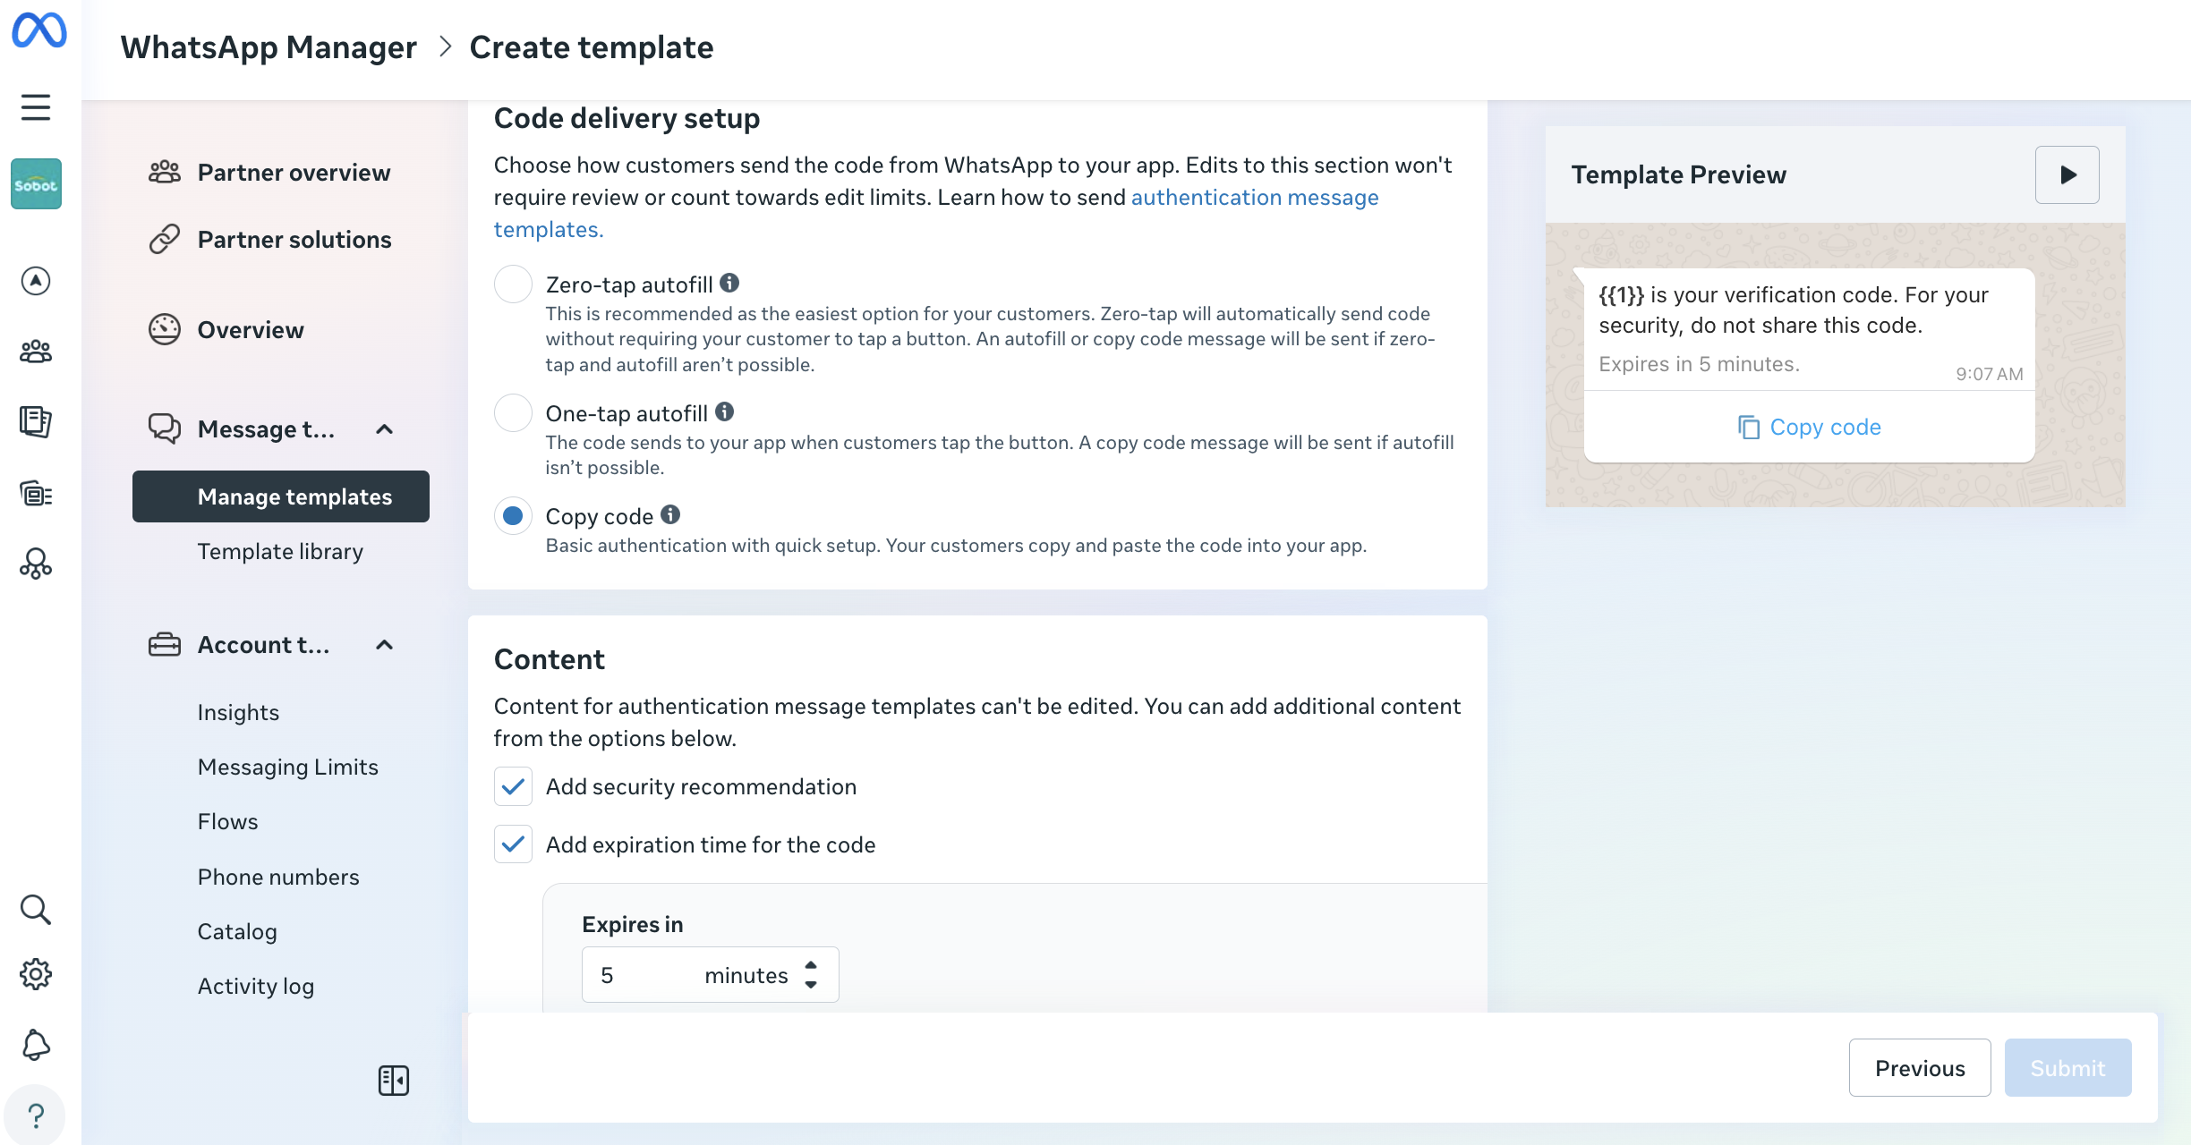Play the template preview
This screenshot has width=2191, height=1145.
tap(2067, 174)
